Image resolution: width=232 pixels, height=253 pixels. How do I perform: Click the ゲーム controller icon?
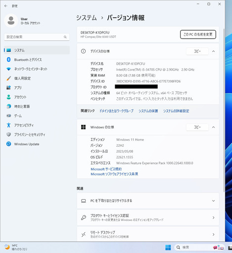point(8,116)
